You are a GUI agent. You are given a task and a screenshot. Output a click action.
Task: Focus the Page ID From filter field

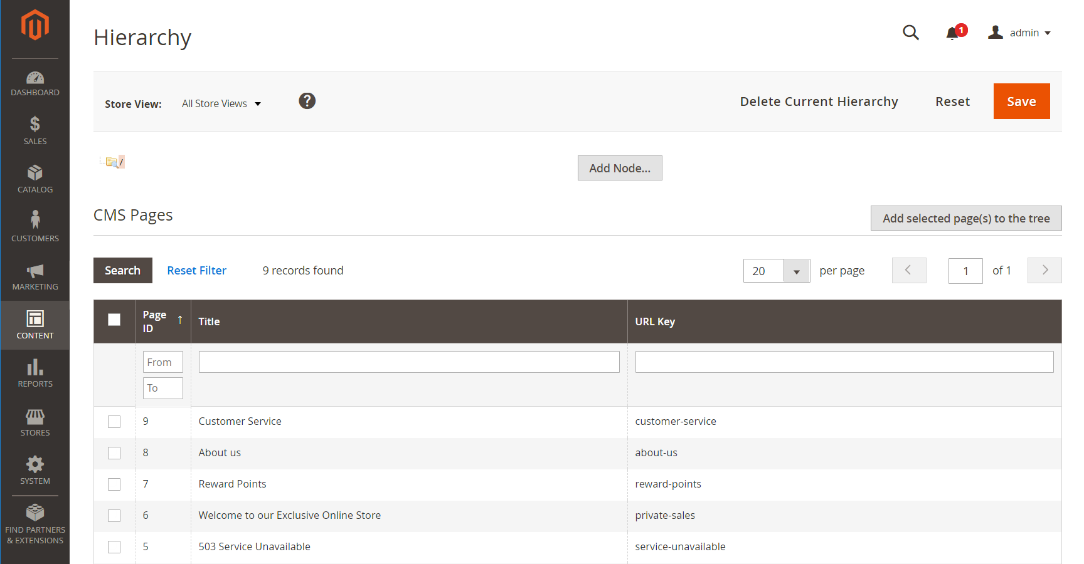[x=163, y=362]
